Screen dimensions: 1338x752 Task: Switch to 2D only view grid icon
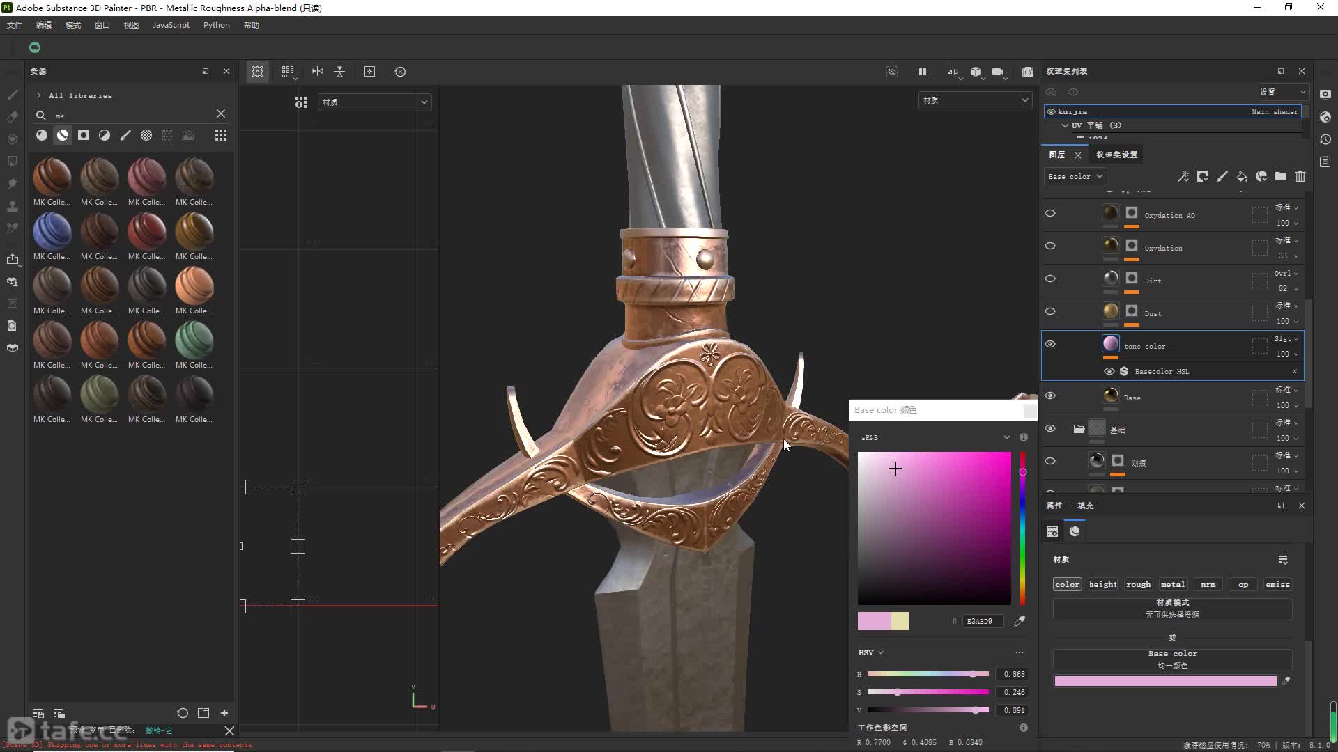(x=288, y=72)
